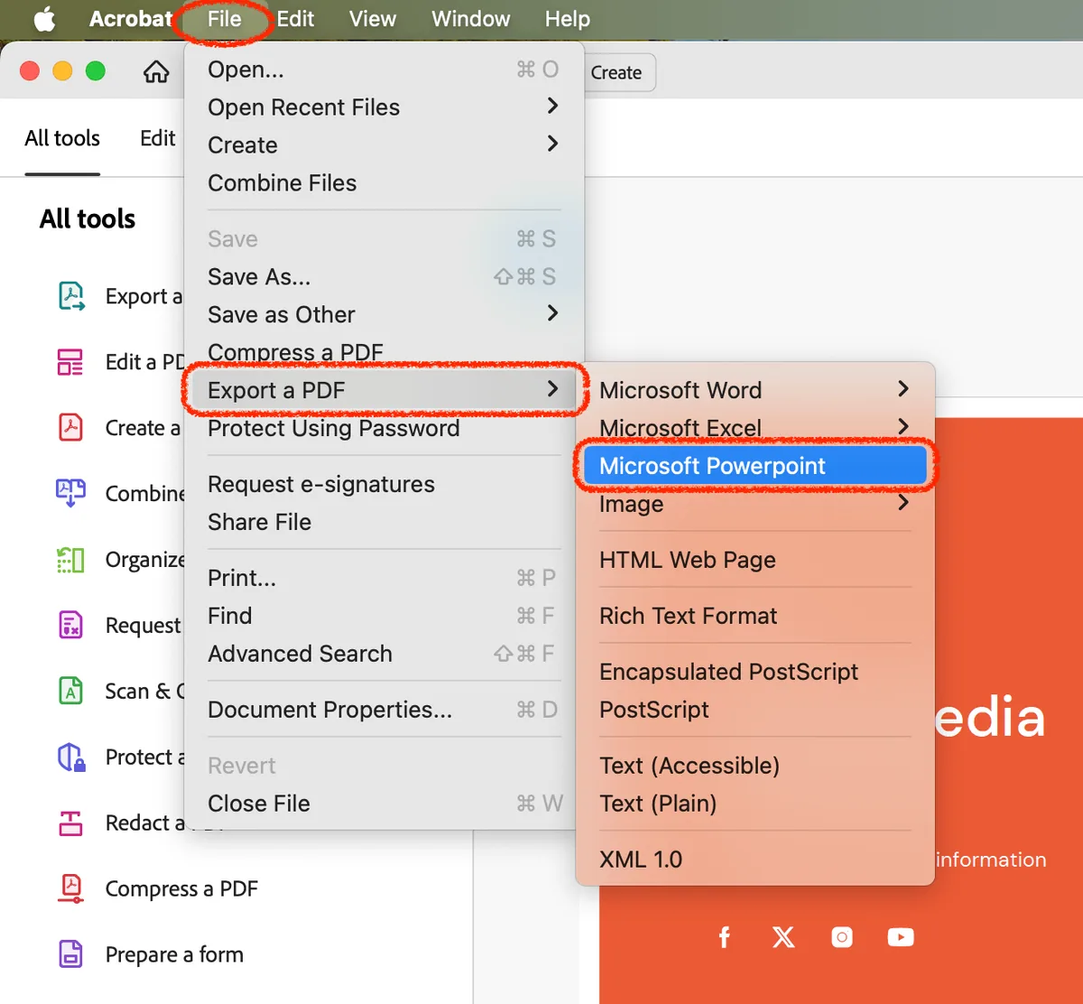Choose Print... from the File menu
The width and height of the screenshot is (1083, 1004).
click(x=384, y=579)
